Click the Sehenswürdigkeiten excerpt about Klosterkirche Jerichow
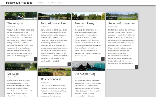156x97 pixels. coord(122,47)
